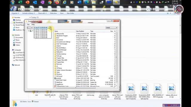This screenshot has width=191, height=107.
Task: Collapse the Today (5) group
Action: [x=30, y=18]
